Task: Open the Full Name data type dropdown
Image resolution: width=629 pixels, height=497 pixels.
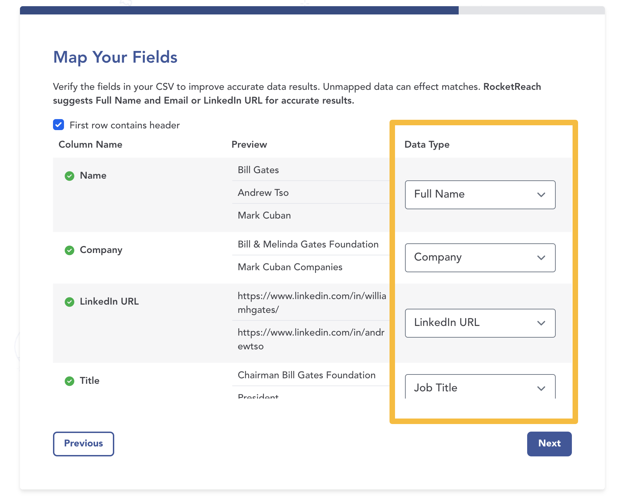Action: tap(480, 194)
